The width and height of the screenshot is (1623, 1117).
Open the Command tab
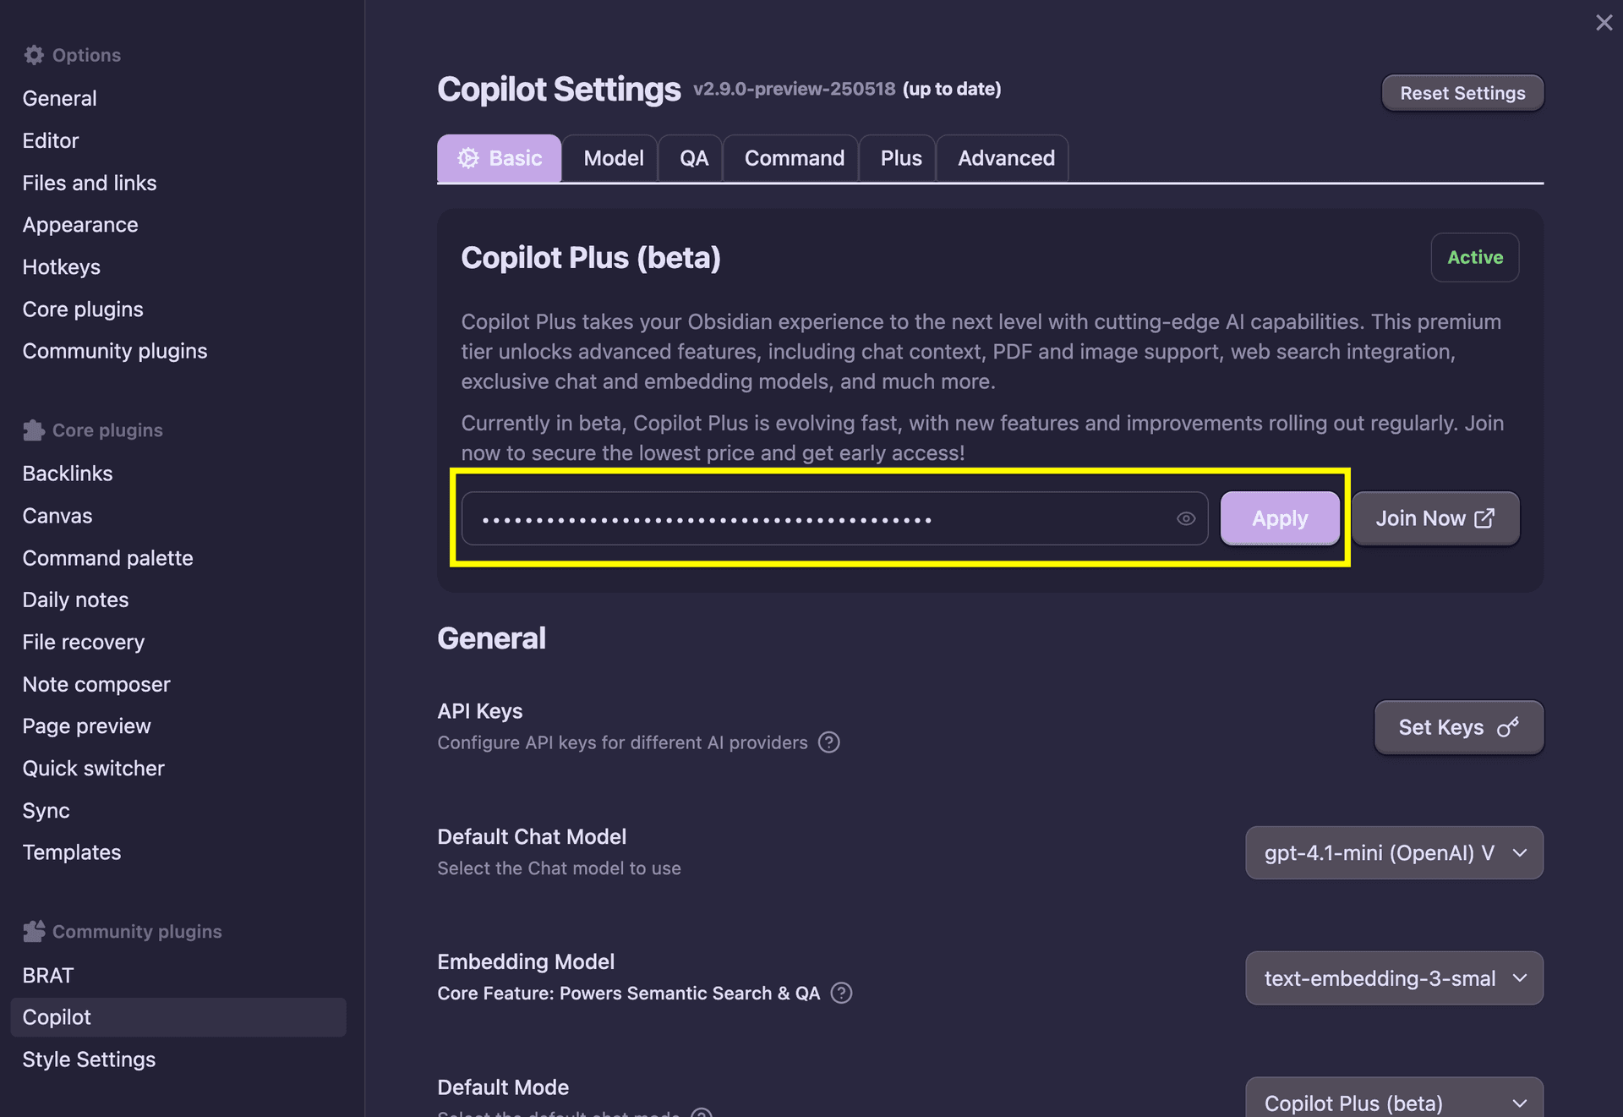pos(793,157)
